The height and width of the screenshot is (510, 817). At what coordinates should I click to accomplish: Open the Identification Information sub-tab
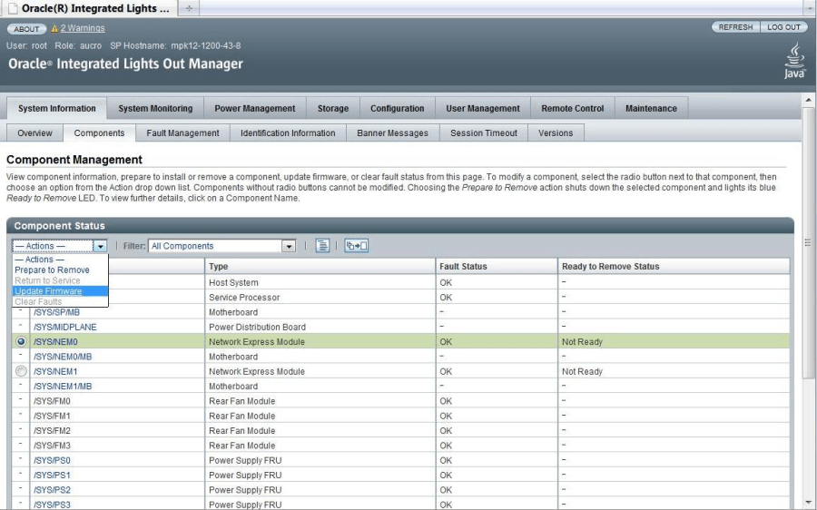point(288,132)
